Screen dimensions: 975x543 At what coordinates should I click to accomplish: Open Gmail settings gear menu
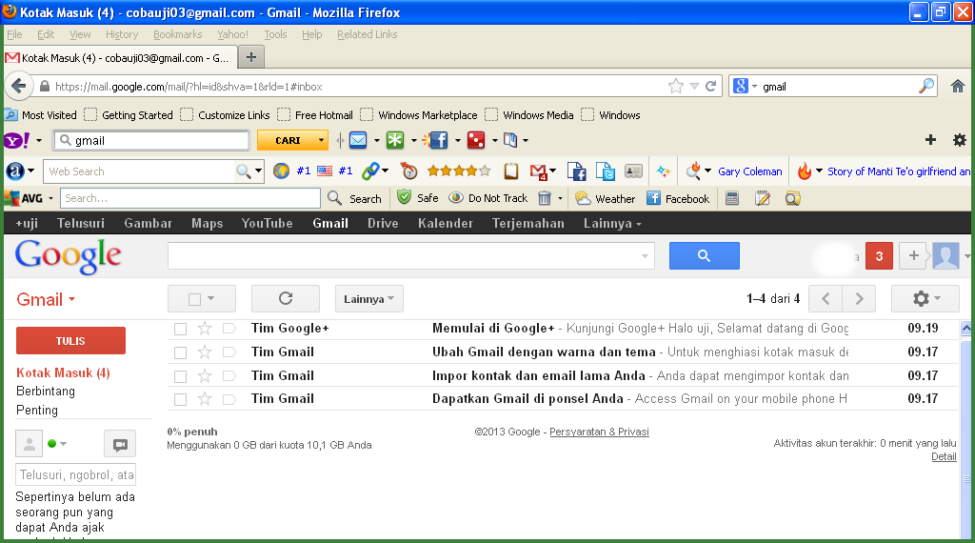point(925,298)
